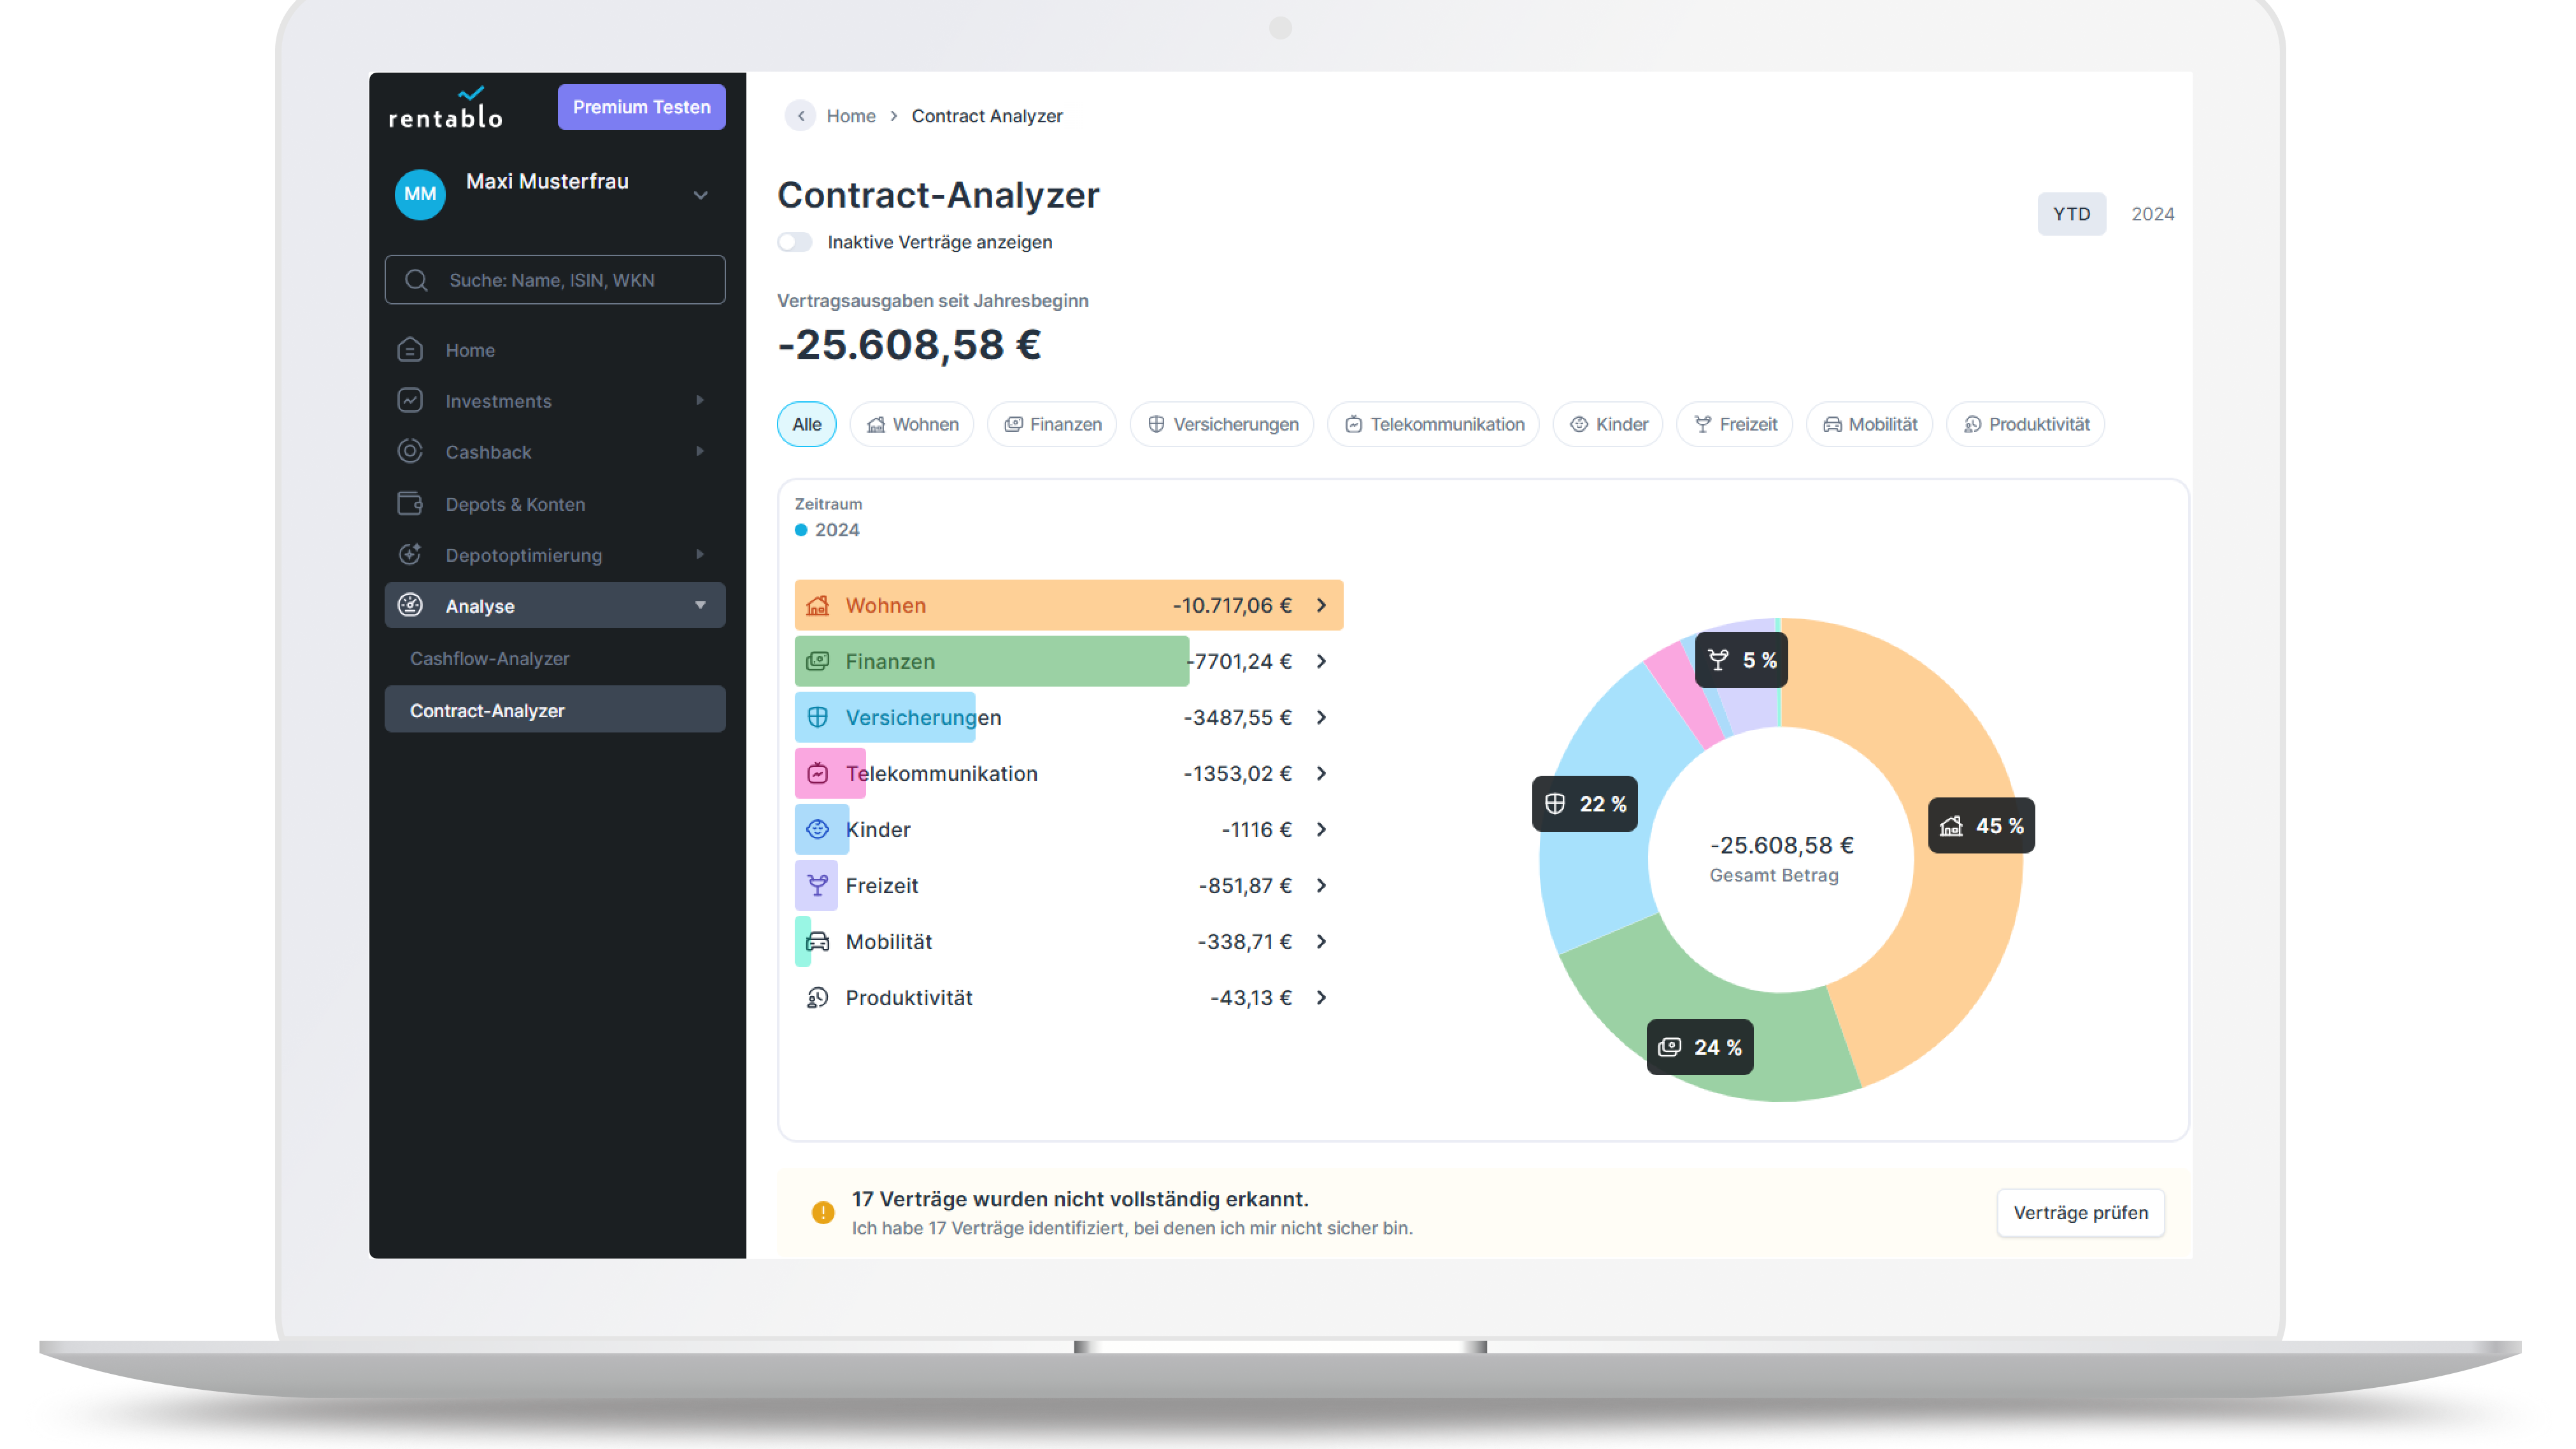Click the -25.608,58 € donut center total
The height and width of the screenshot is (1449, 2576).
click(1781, 846)
